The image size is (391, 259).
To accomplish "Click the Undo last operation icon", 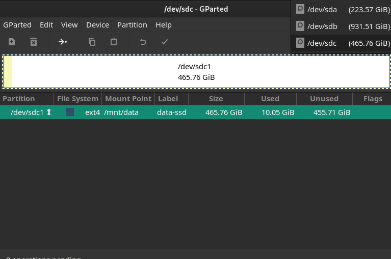I will [143, 42].
